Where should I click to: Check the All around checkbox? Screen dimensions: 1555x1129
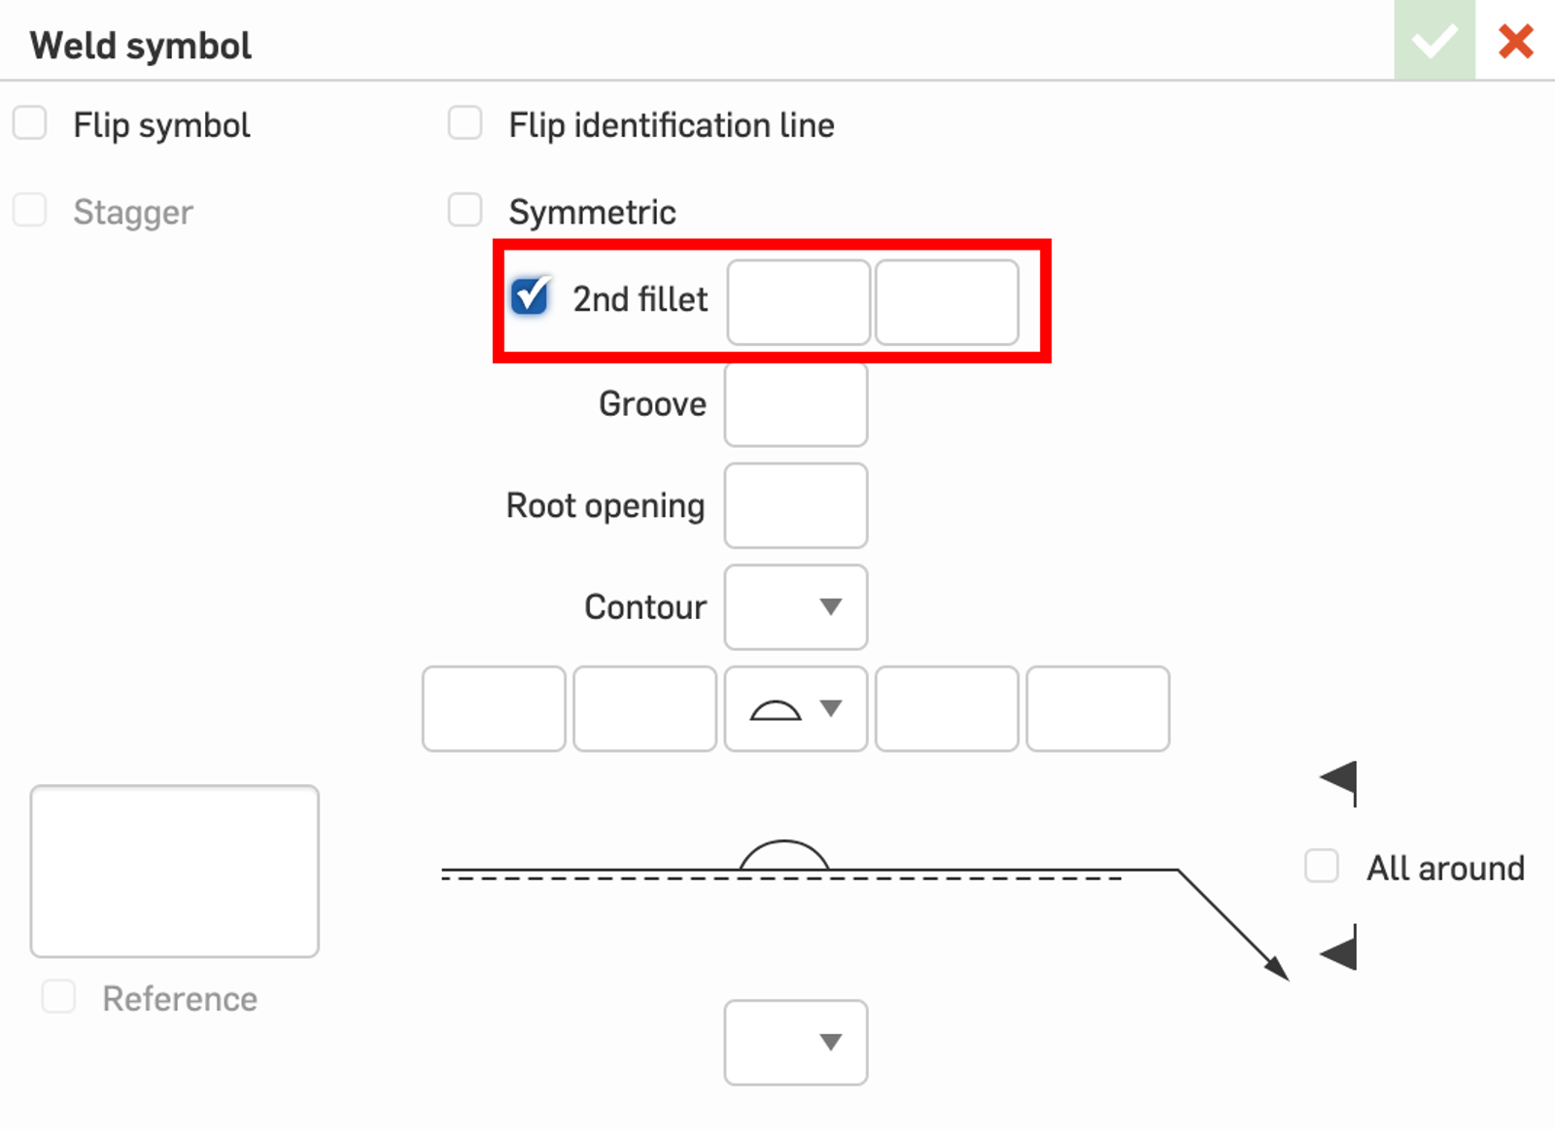1322,866
